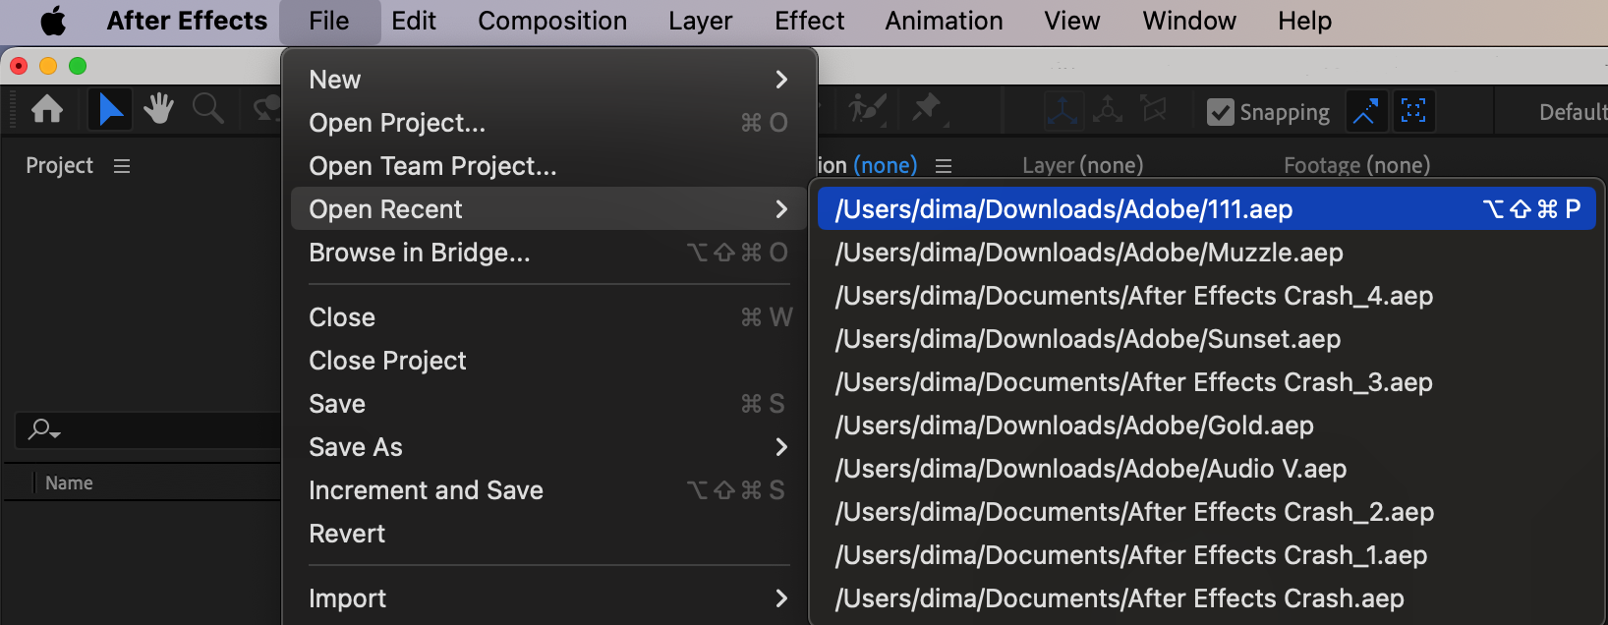
Task: Open recent After Effects Crash_1.aep
Action: (x=1206, y=555)
